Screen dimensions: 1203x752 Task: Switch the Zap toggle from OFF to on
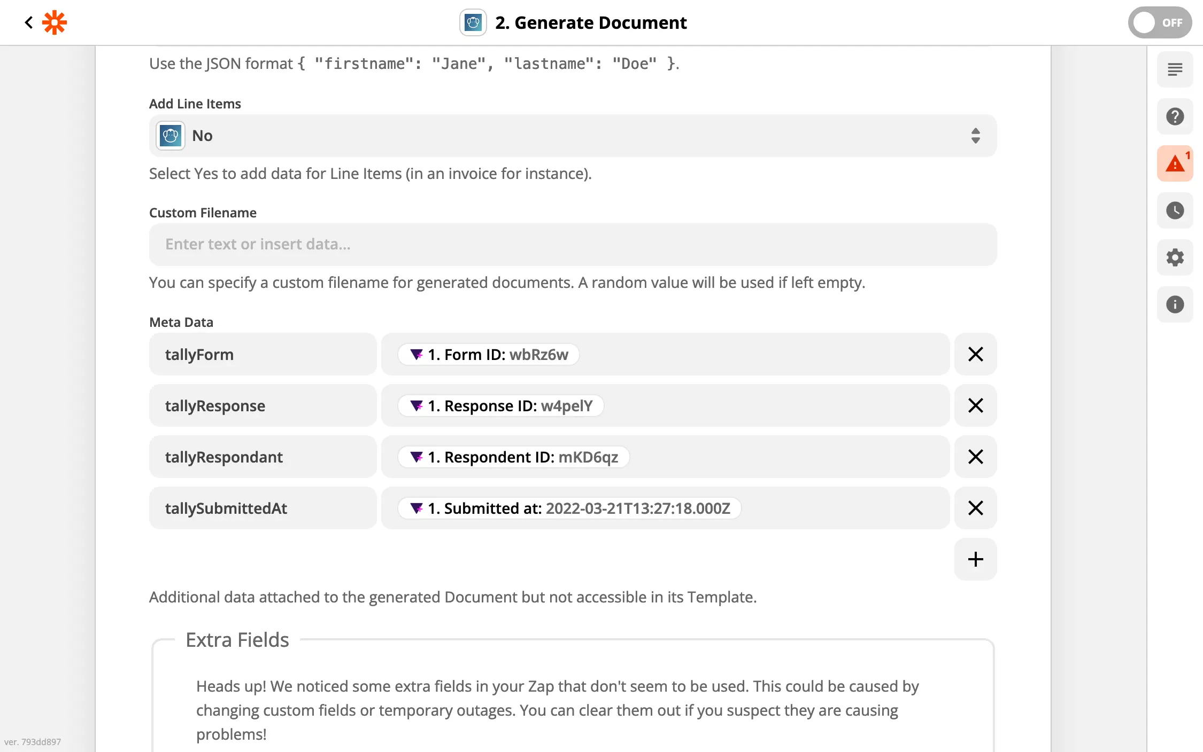tap(1160, 22)
